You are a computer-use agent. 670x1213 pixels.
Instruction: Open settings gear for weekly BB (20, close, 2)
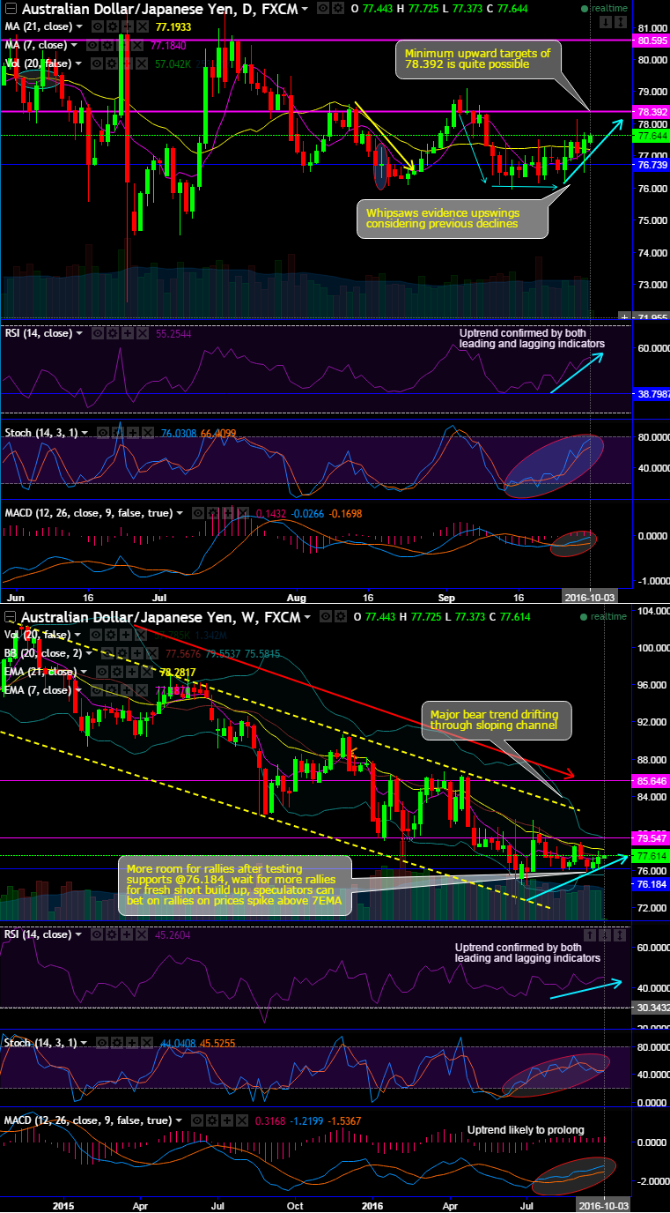(x=122, y=653)
